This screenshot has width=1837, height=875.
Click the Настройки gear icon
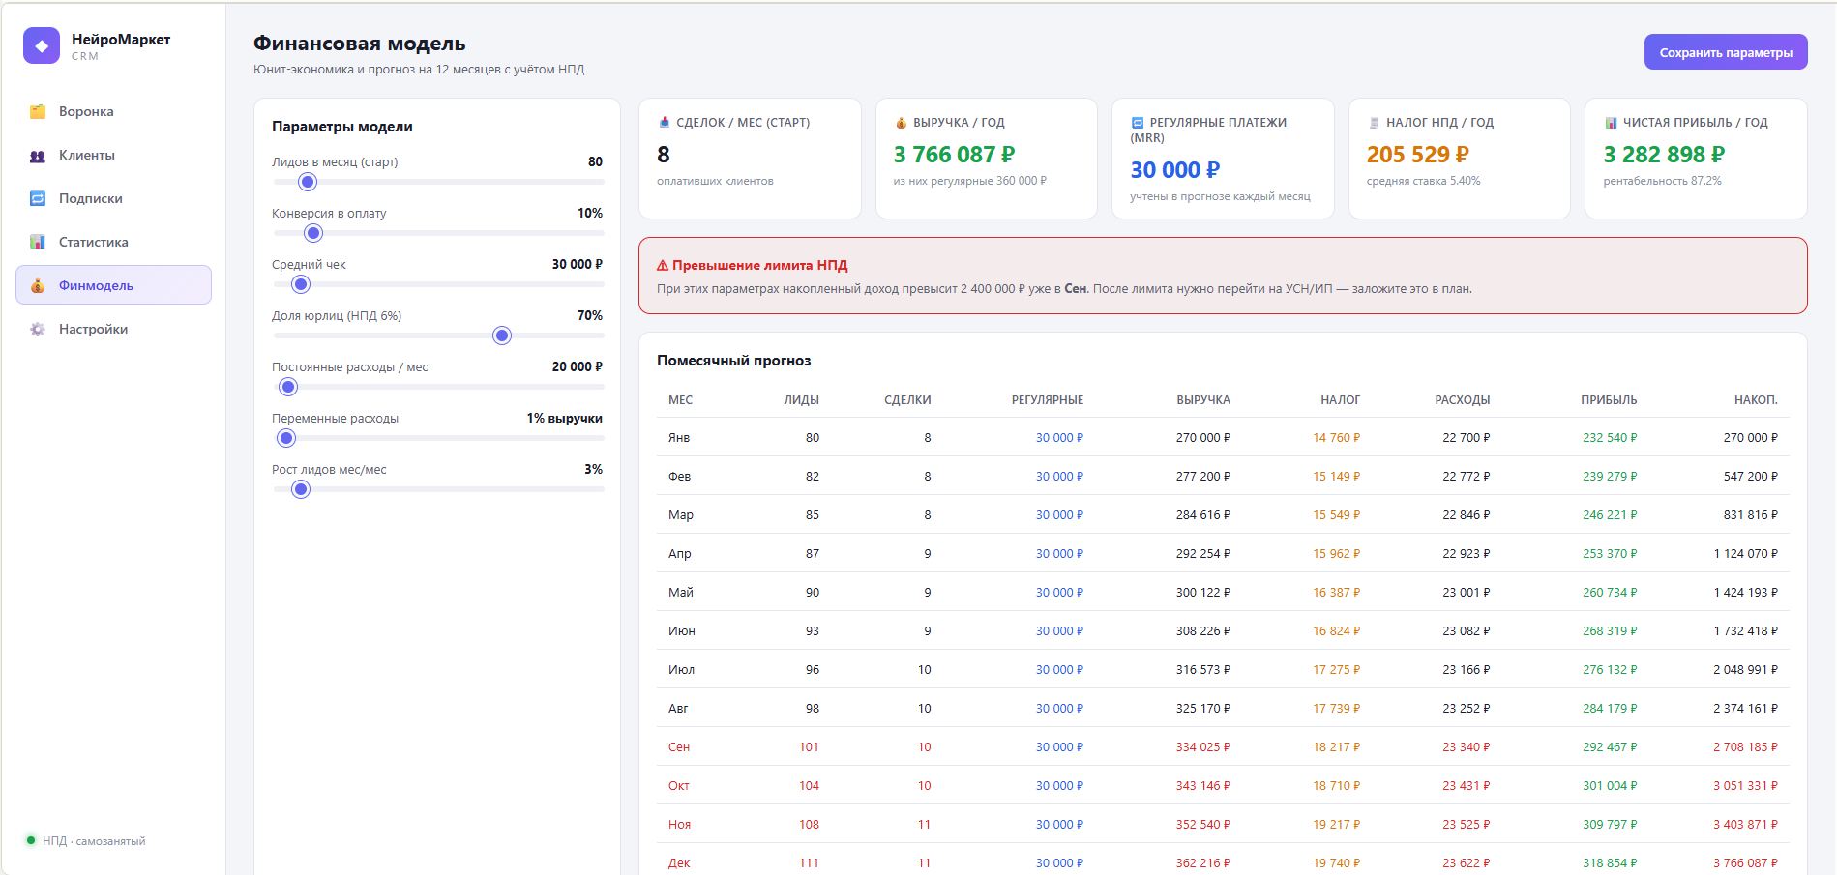click(x=38, y=329)
